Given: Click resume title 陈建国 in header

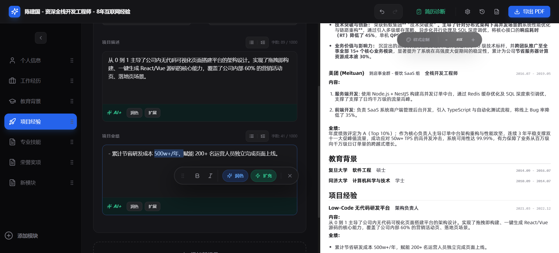Looking at the screenshot, I should [x=77, y=12].
